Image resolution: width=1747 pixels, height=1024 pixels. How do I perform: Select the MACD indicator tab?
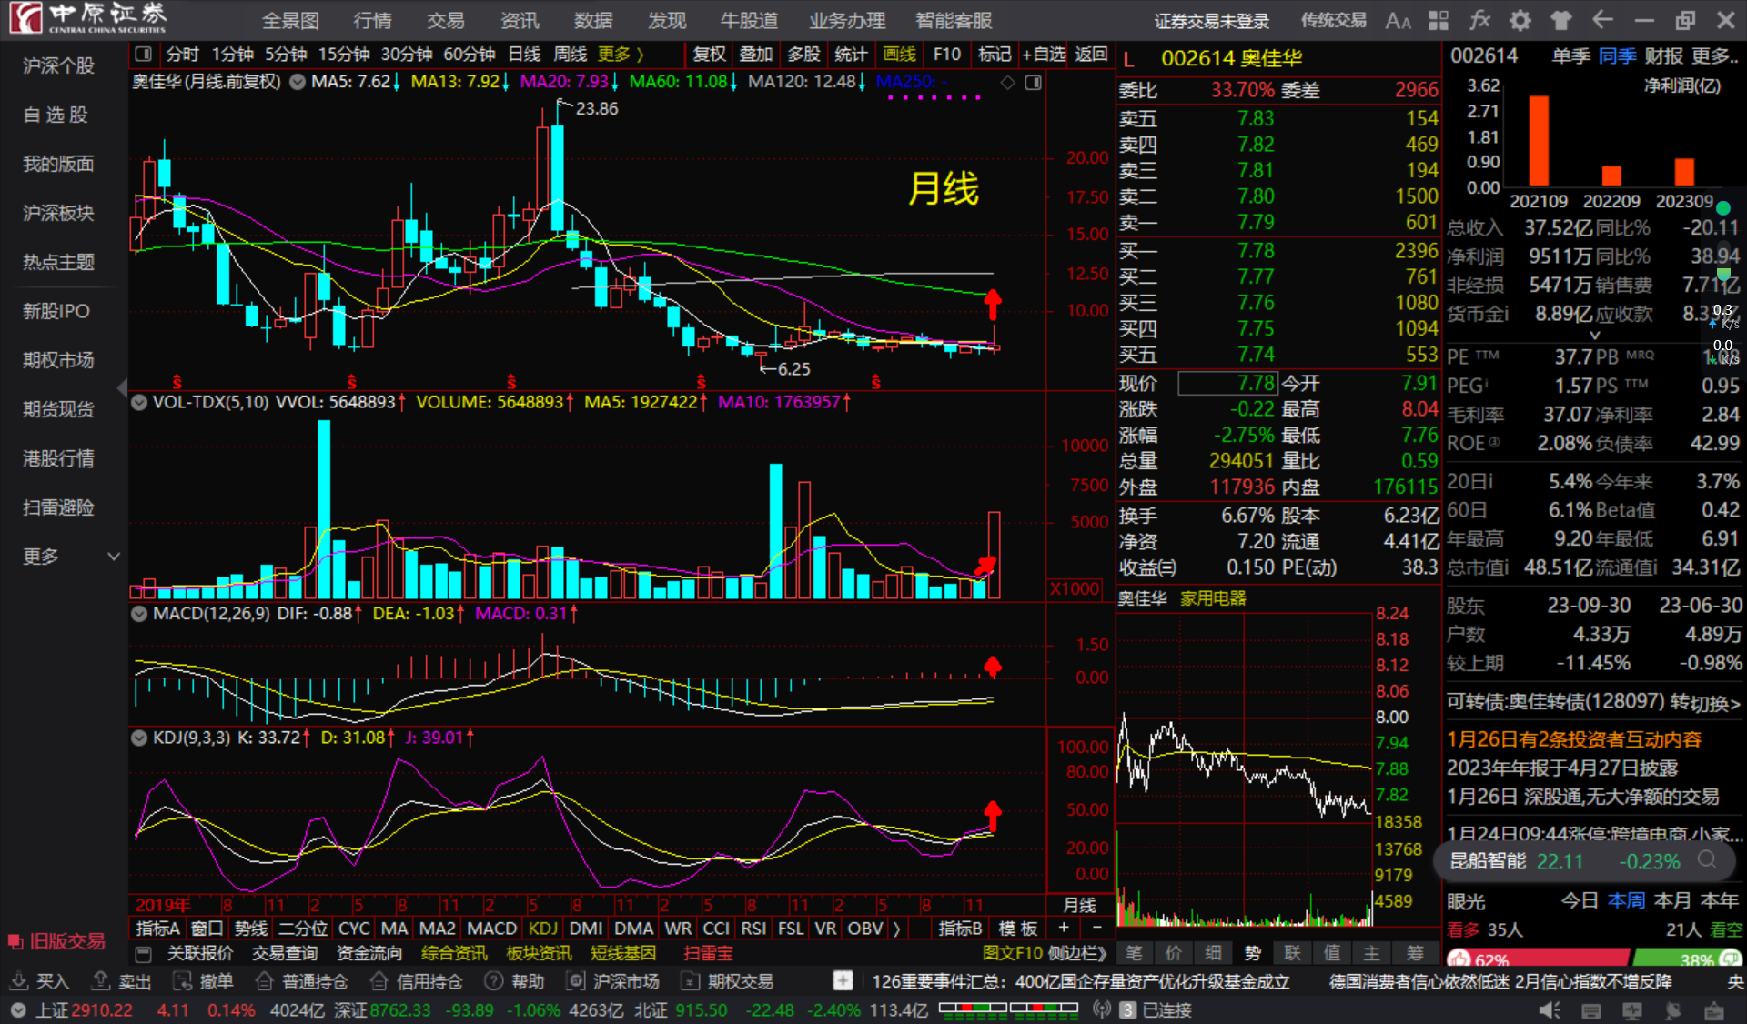pos(491,929)
